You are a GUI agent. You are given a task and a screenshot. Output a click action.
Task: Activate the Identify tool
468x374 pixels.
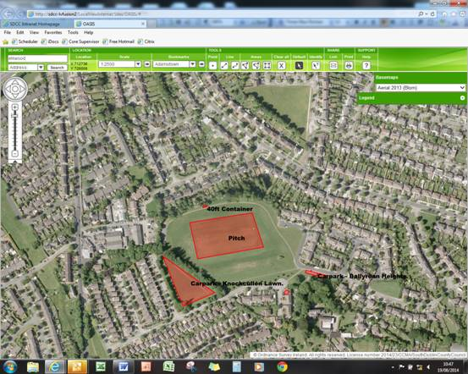316,66
